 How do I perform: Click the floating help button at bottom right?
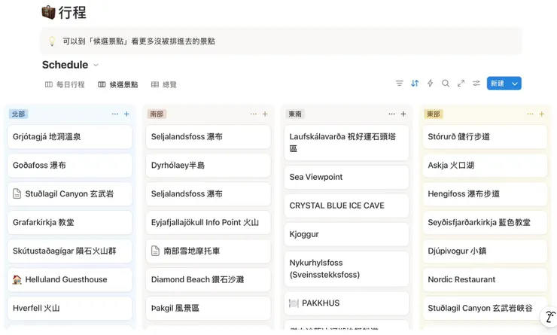[549, 317]
